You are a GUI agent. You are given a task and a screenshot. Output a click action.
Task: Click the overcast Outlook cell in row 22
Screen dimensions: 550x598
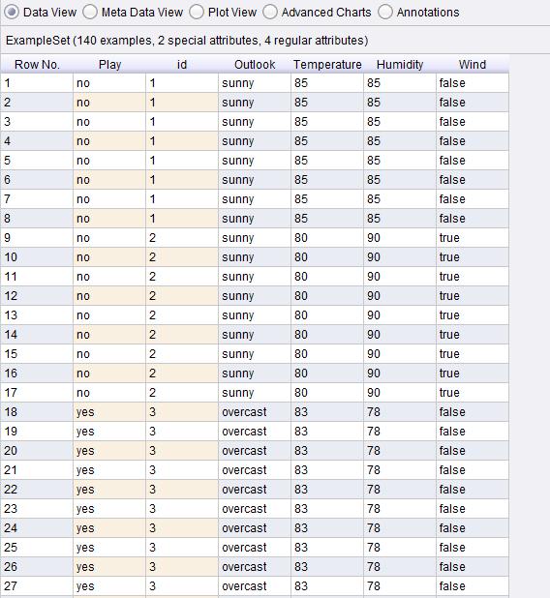pos(255,490)
